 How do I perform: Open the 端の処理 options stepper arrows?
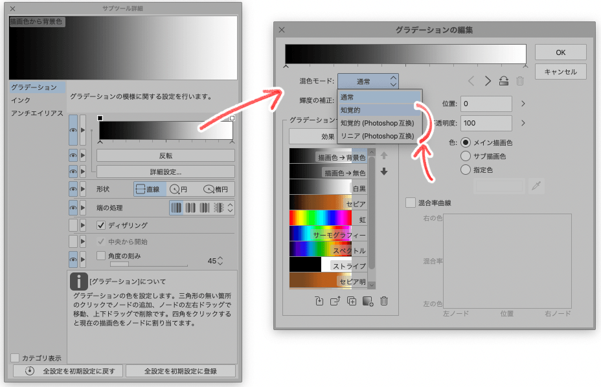(x=231, y=208)
